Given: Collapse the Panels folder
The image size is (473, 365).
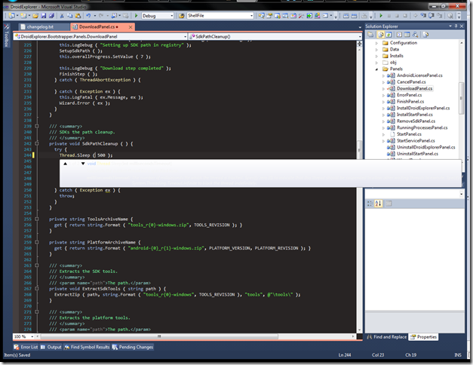Looking at the screenshot, I should tap(376, 69).
